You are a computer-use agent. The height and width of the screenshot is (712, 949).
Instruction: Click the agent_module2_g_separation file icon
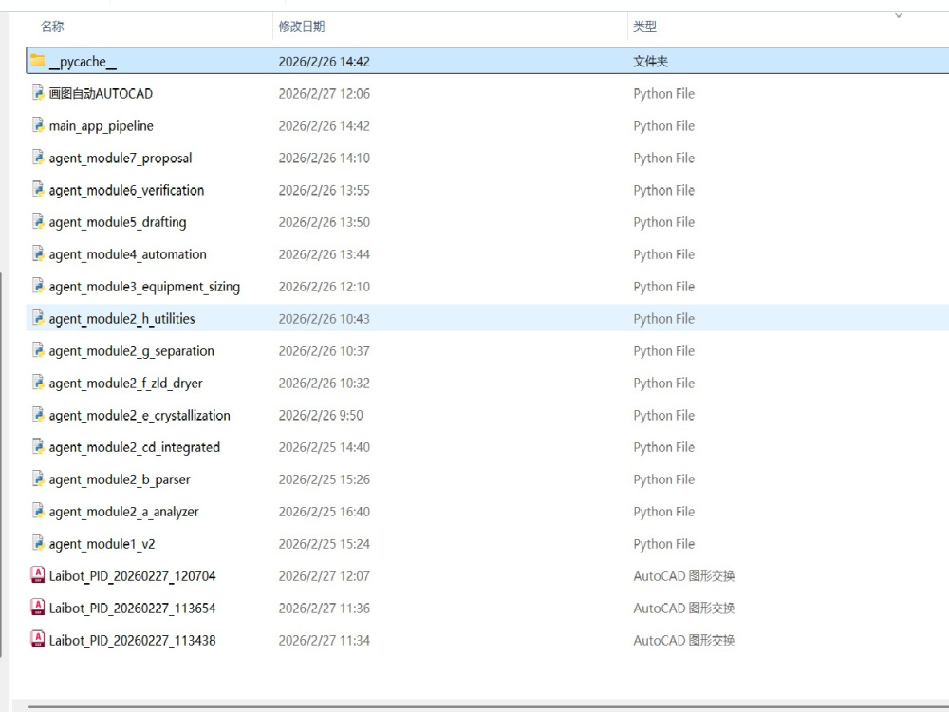pyautogui.click(x=38, y=350)
